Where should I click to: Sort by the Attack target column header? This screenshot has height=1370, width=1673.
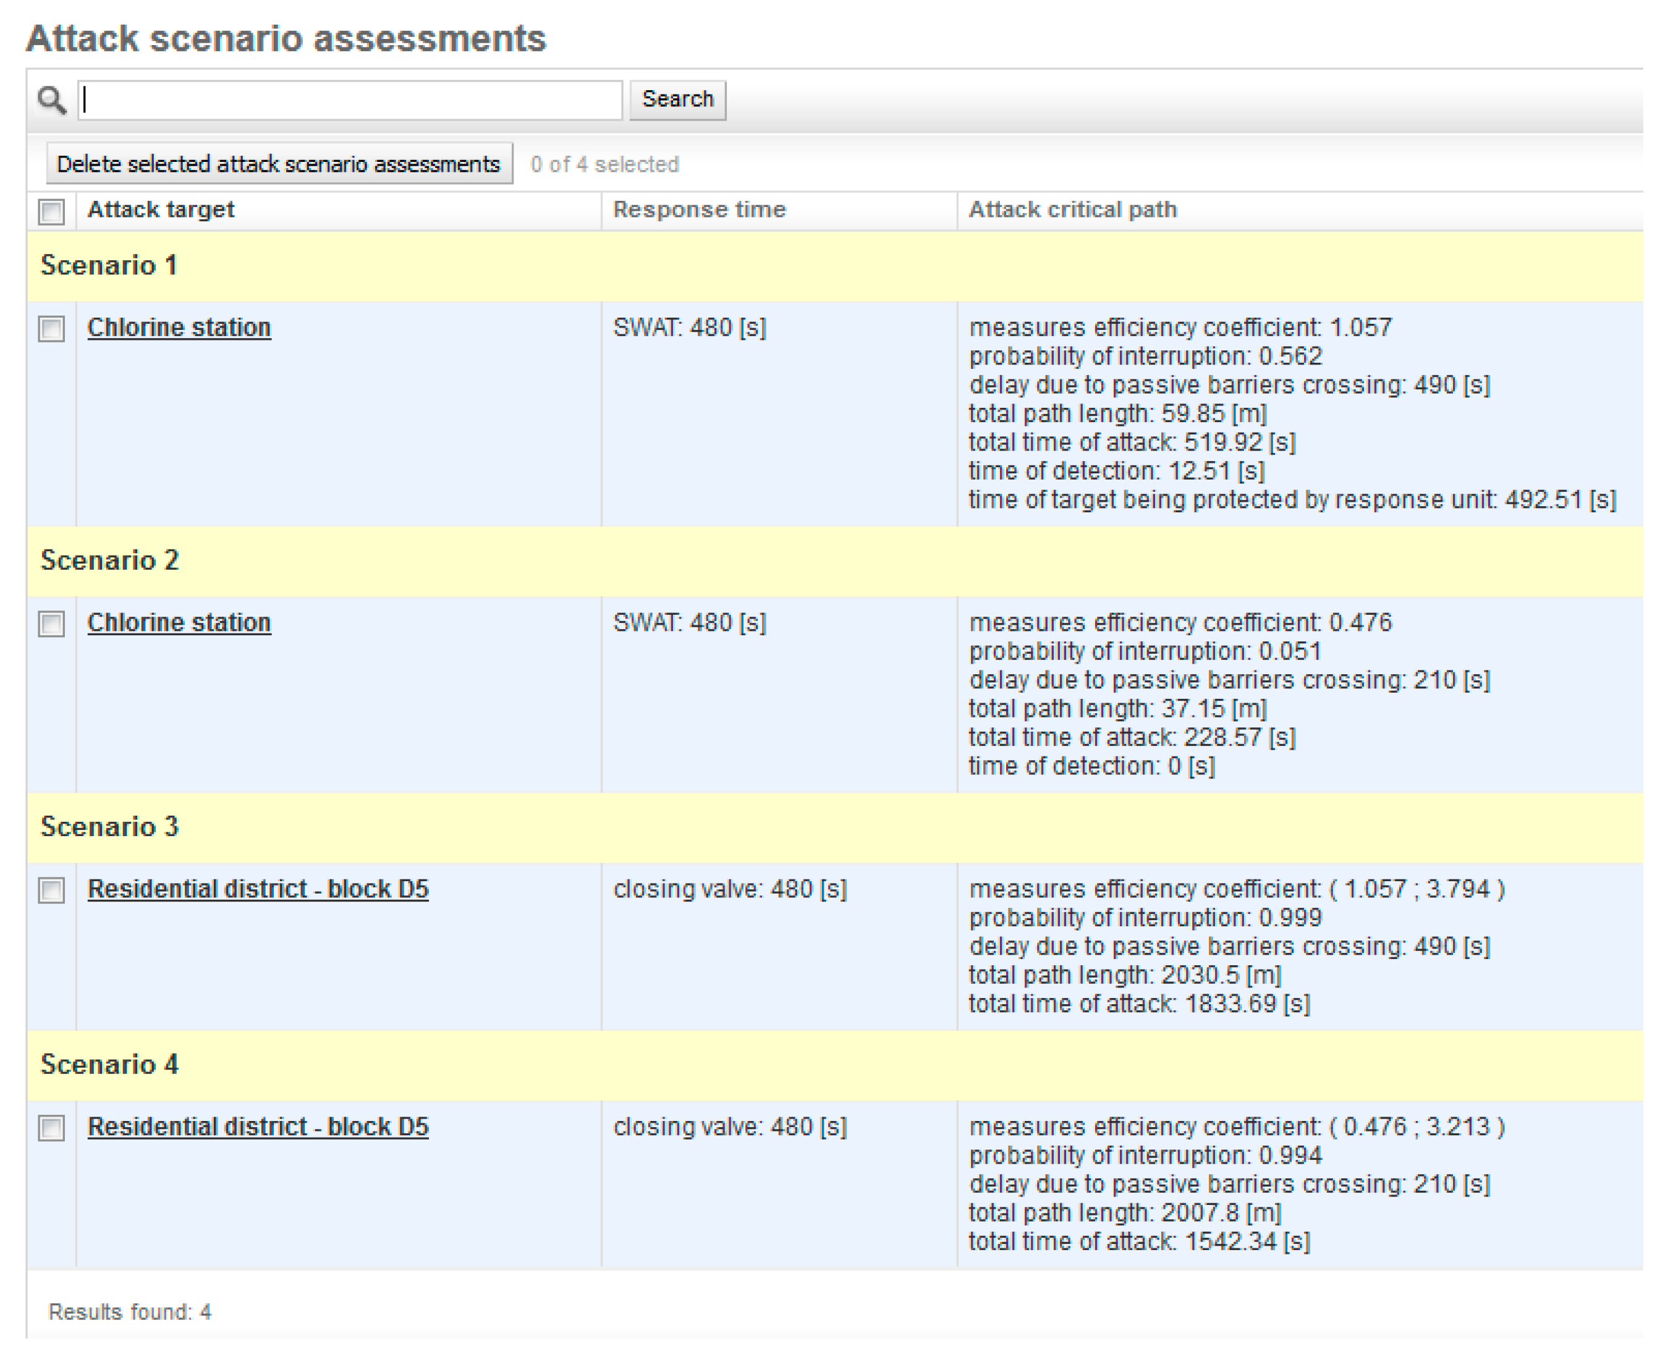161,209
